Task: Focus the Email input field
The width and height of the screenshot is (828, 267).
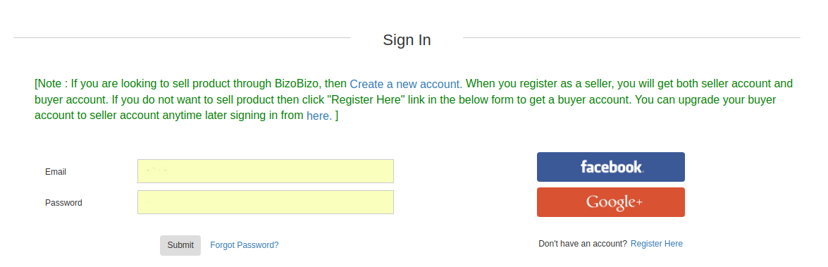Action: tap(265, 171)
